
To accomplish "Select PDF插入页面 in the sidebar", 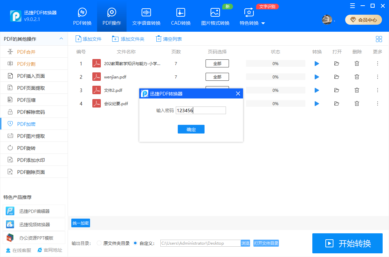I will [34, 76].
